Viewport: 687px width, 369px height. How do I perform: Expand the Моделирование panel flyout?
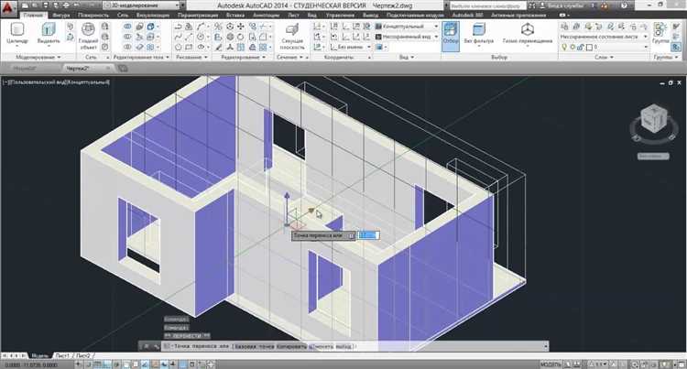tap(33, 57)
